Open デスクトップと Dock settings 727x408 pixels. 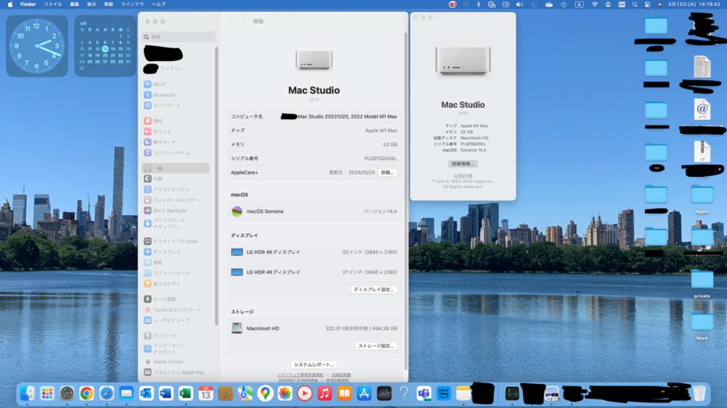click(170, 241)
